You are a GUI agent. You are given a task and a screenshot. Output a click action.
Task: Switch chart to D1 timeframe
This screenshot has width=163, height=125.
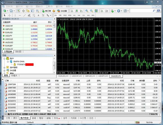click(84, 15)
